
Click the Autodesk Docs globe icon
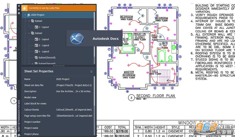tap(77, 39)
